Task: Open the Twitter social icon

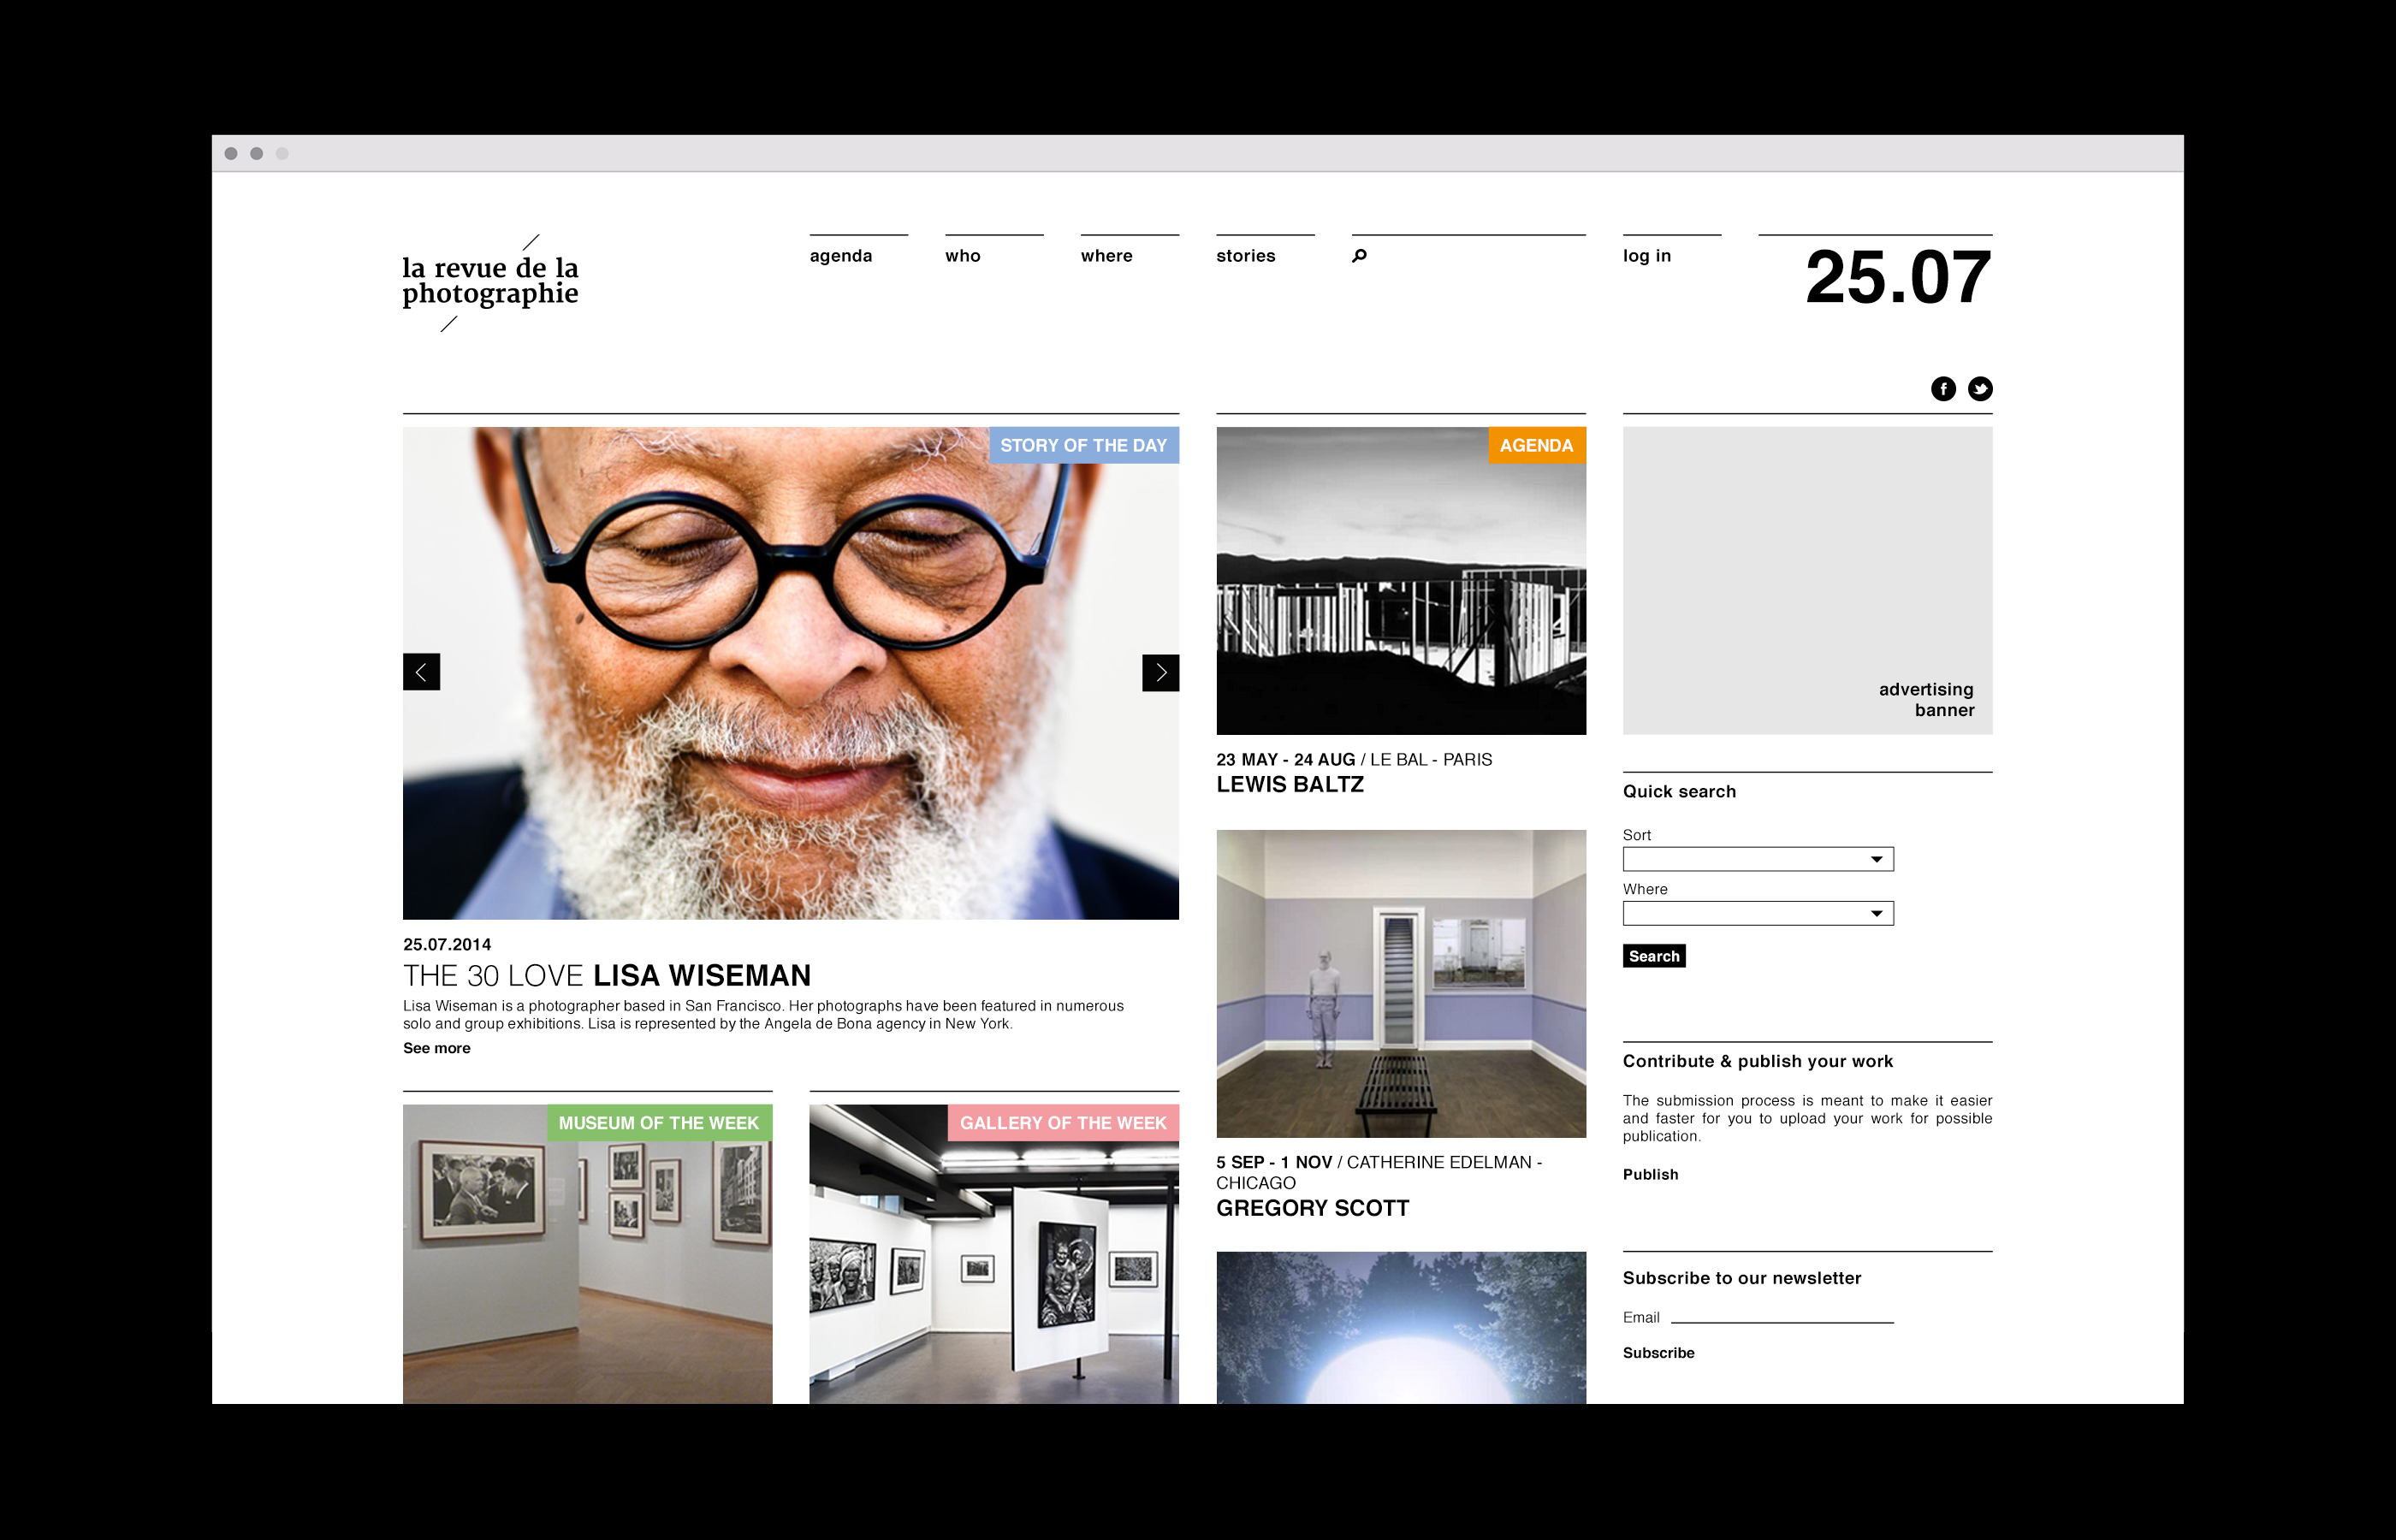Action: click(1980, 389)
